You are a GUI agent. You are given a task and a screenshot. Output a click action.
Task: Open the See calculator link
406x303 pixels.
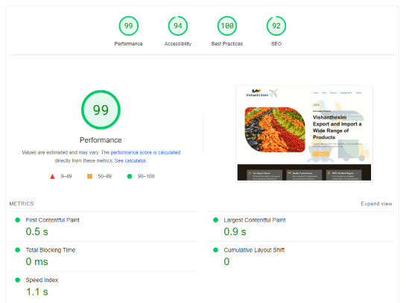[x=130, y=160]
